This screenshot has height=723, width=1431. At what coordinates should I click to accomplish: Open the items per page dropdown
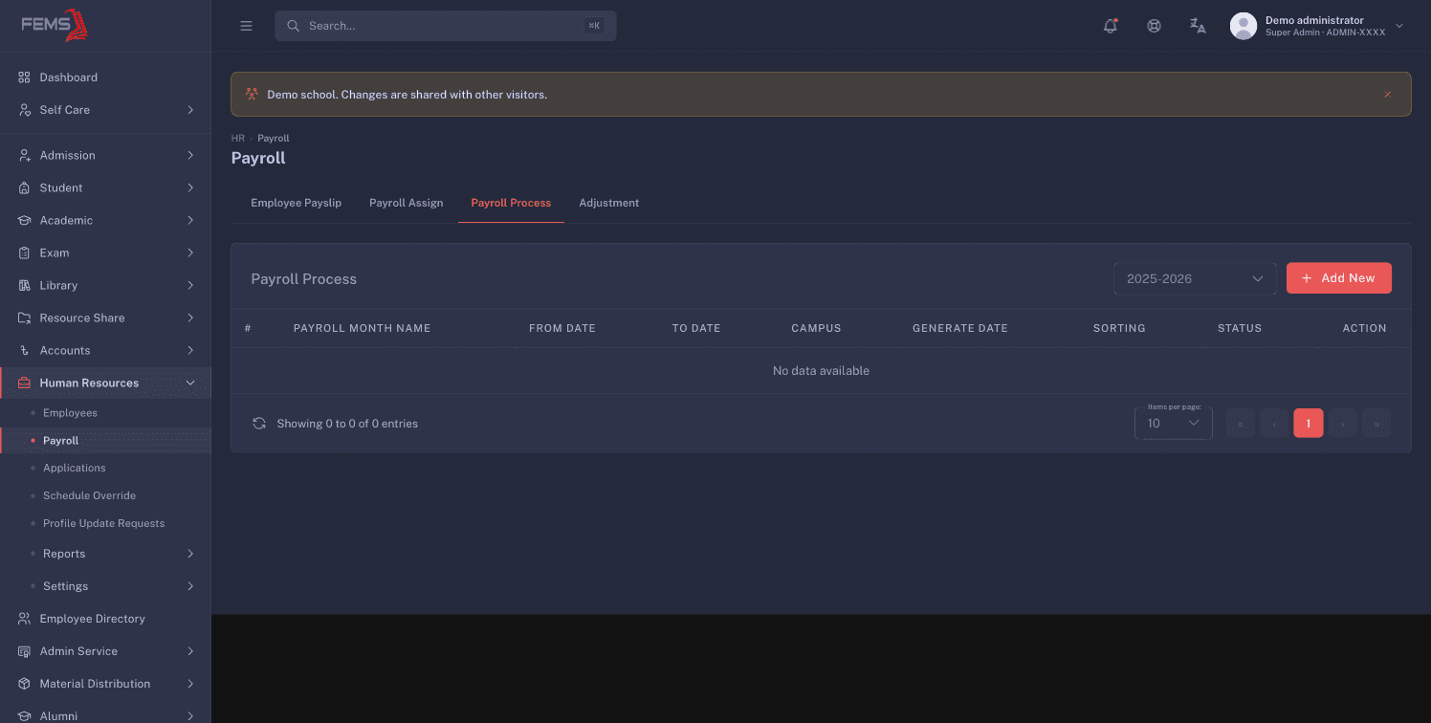coord(1174,423)
